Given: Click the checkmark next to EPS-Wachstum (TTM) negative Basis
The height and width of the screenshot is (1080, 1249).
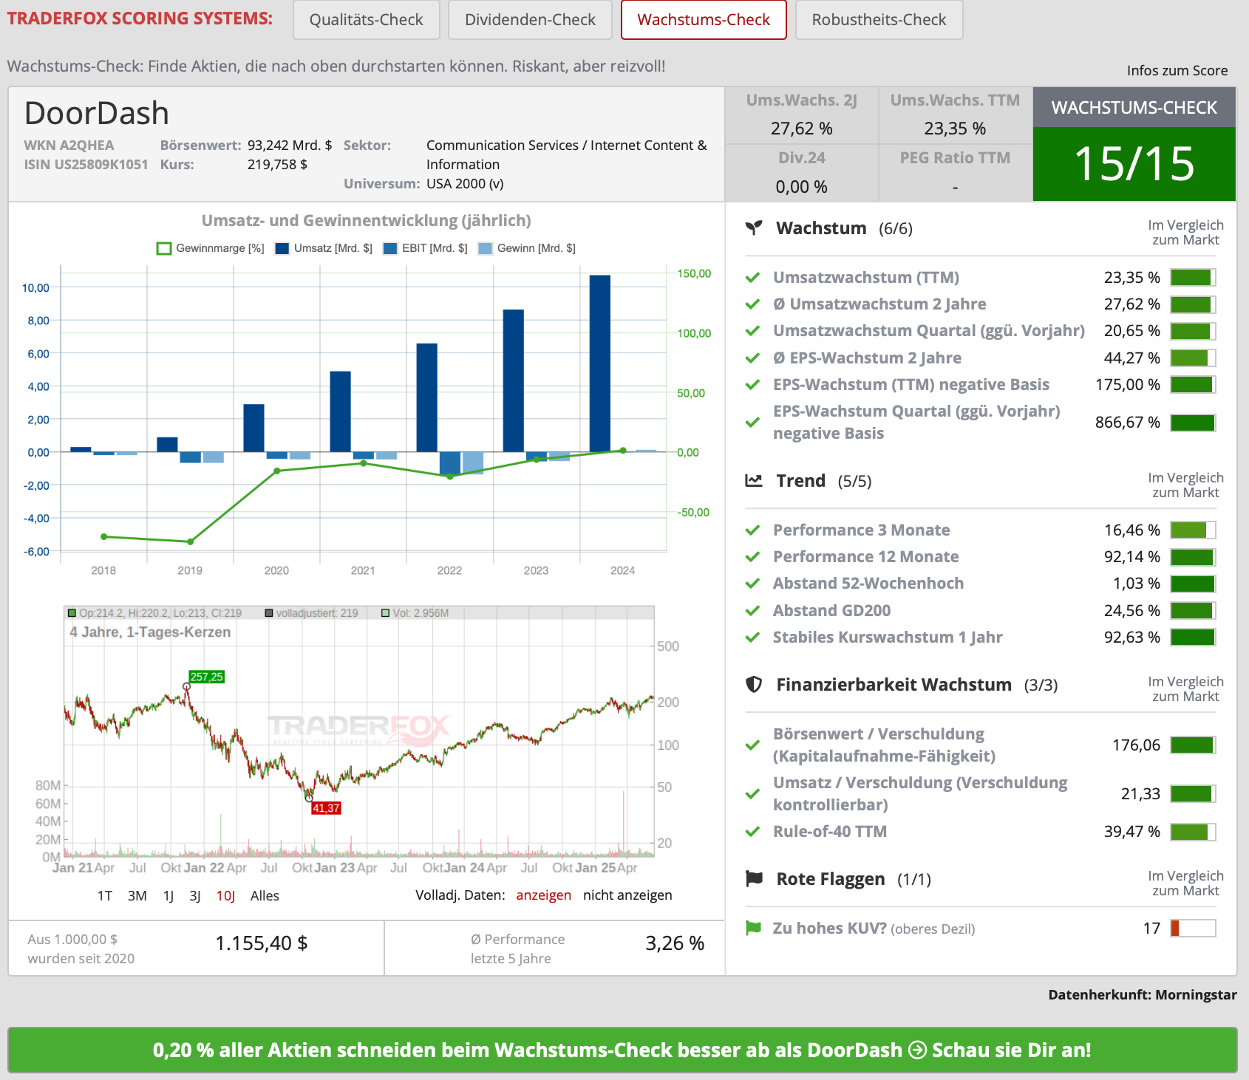Looking at the screenshot, I should coord(753,385).
